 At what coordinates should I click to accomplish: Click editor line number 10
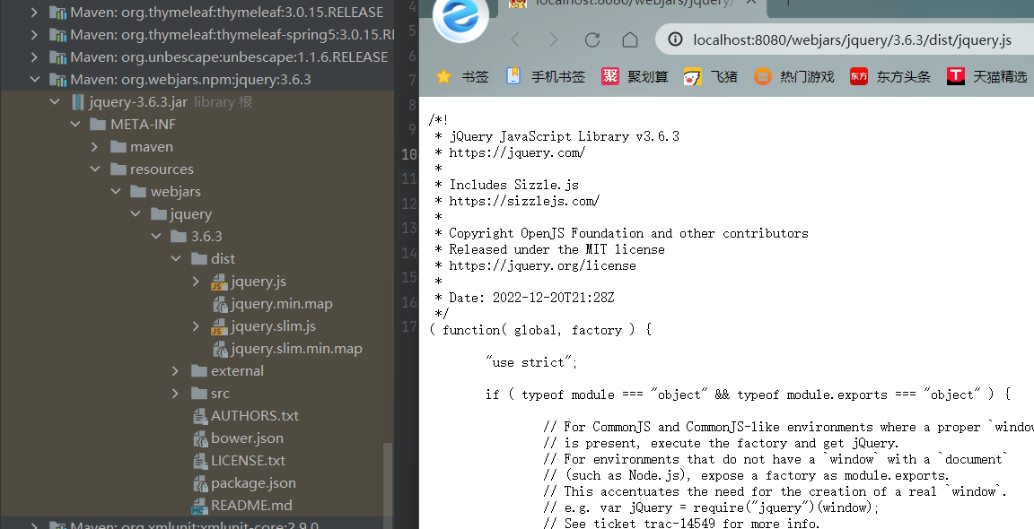click(x=409, y=154)
